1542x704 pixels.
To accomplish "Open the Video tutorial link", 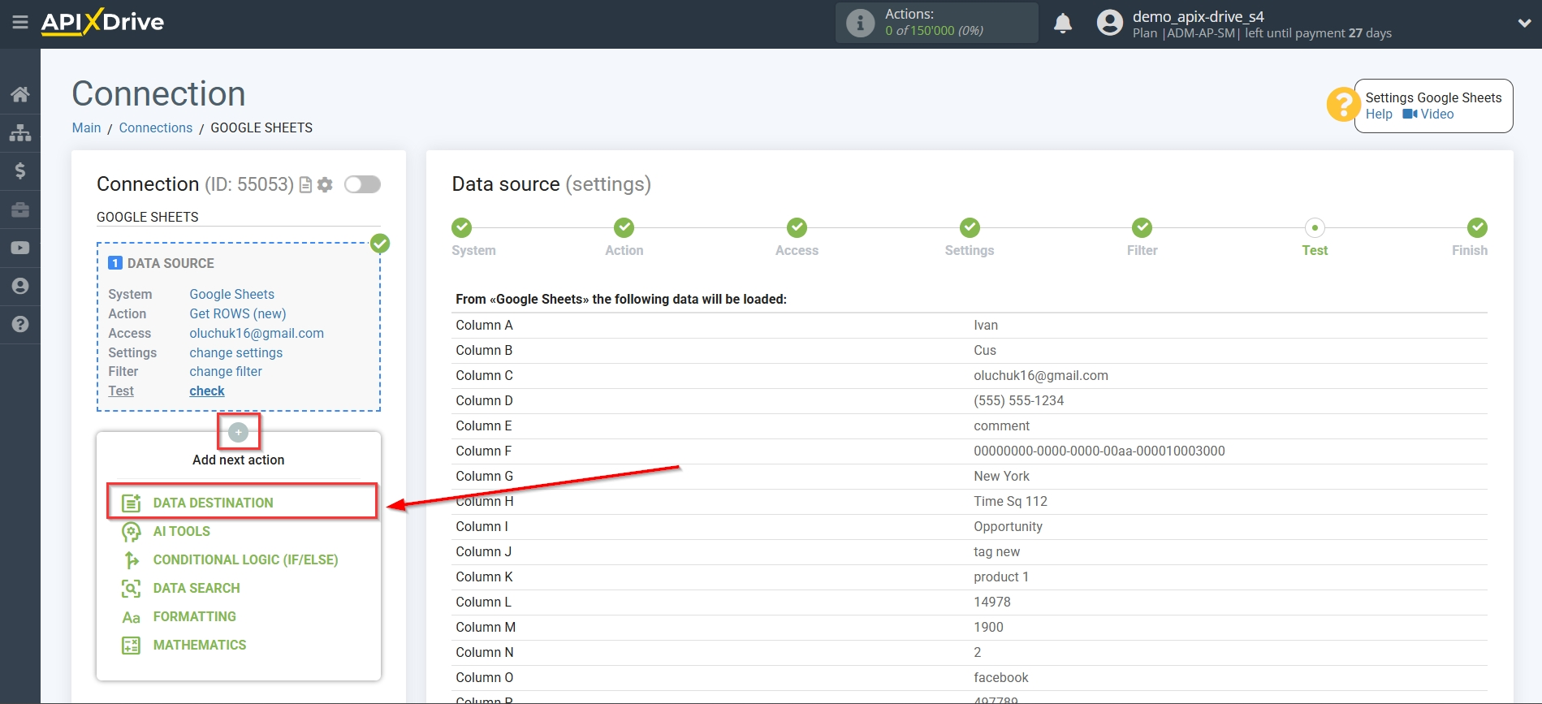I will coord(1428,114).
